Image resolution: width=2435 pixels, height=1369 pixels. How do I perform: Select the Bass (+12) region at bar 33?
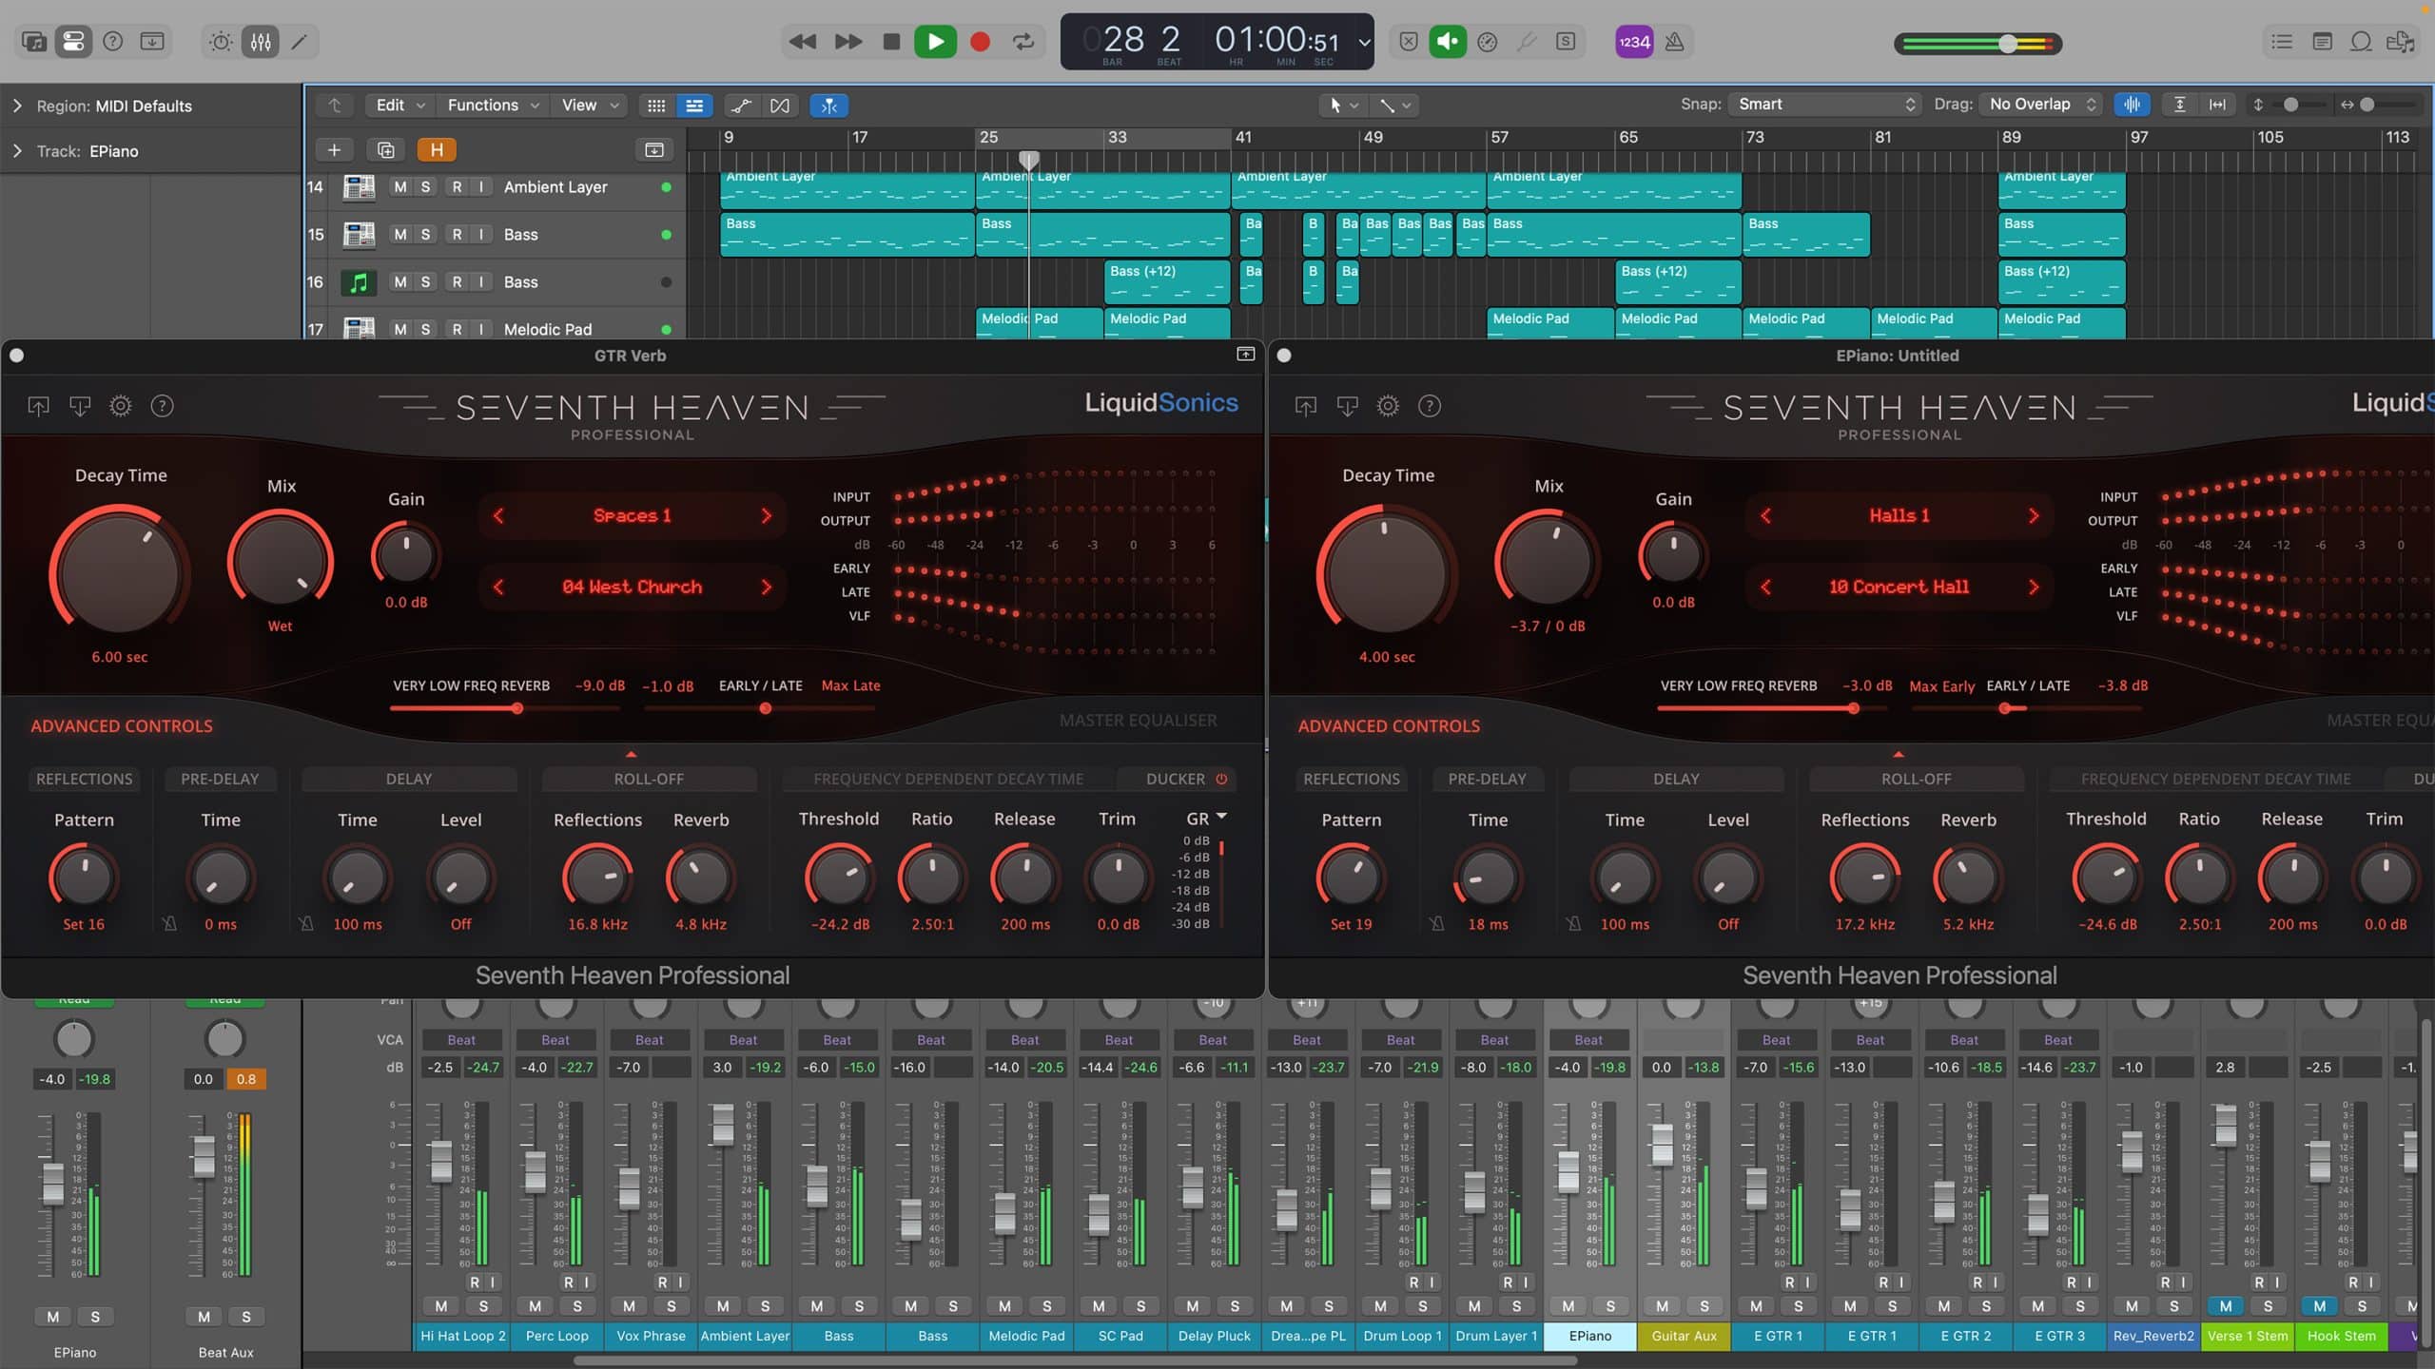1167,281
